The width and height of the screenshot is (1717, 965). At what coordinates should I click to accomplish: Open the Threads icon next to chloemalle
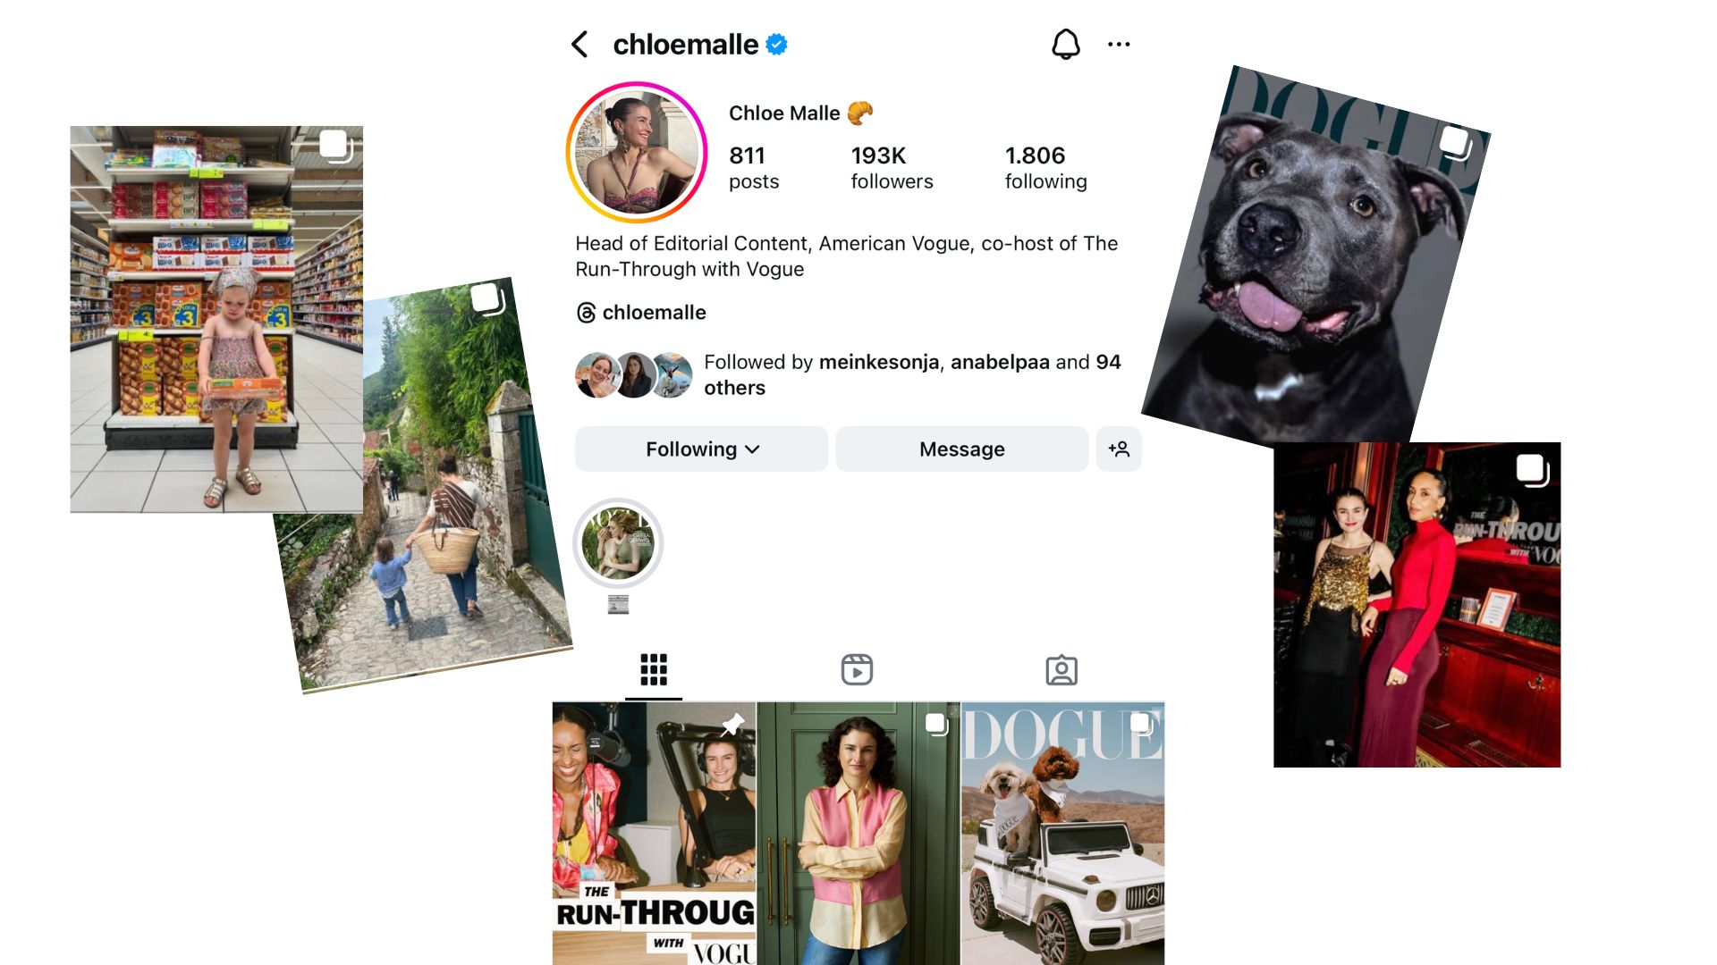(x=586, y=313)
